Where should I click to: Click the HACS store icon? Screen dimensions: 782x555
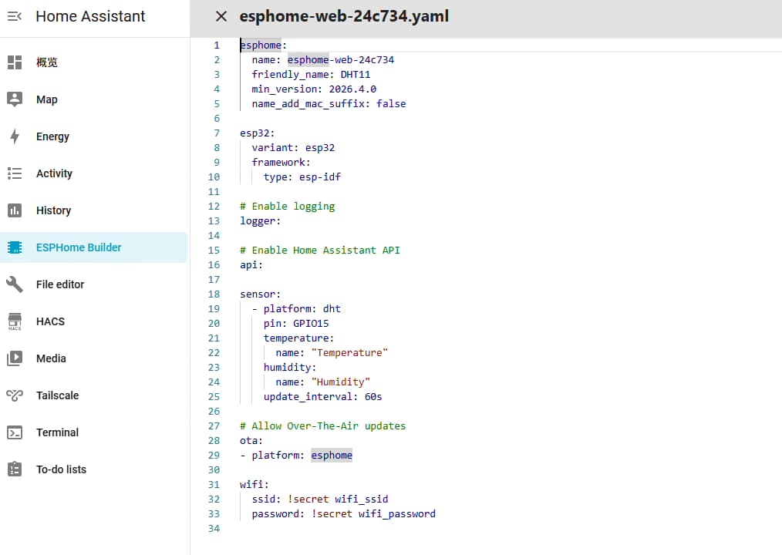(x=15, y=321)
